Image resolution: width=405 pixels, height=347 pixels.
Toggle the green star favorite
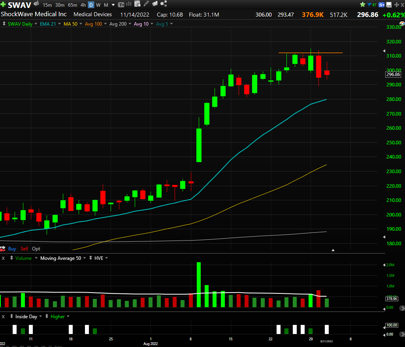(363, 4)
